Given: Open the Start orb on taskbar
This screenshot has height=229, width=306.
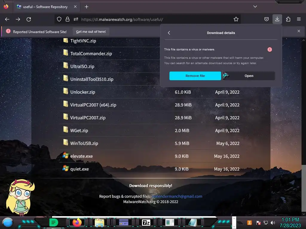Looking at the screenshot, I should (7, 222).
